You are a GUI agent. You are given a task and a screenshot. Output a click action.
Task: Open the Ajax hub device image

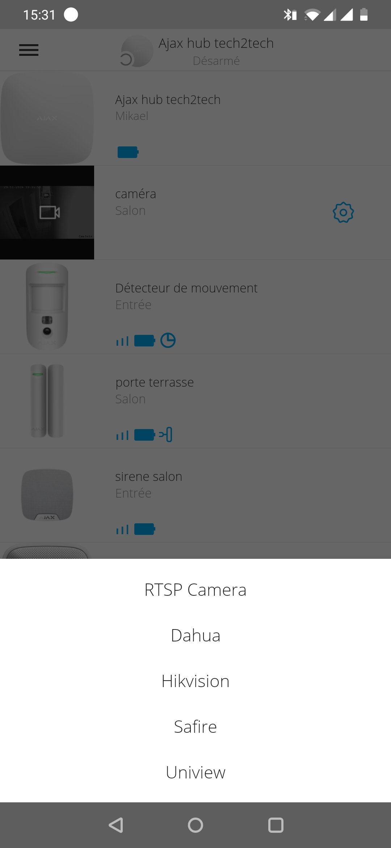47,118
